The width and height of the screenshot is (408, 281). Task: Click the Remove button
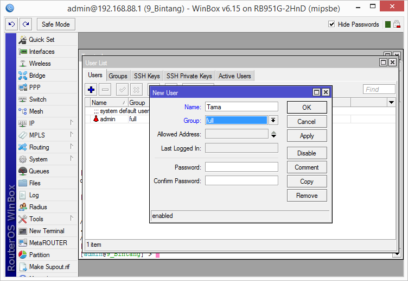point(307,196)
